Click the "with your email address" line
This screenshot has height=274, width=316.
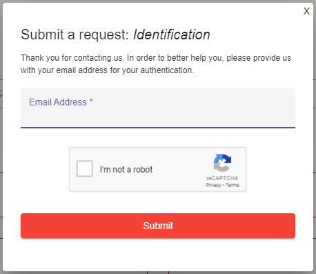pyautogui.click(x=64, y=70)
